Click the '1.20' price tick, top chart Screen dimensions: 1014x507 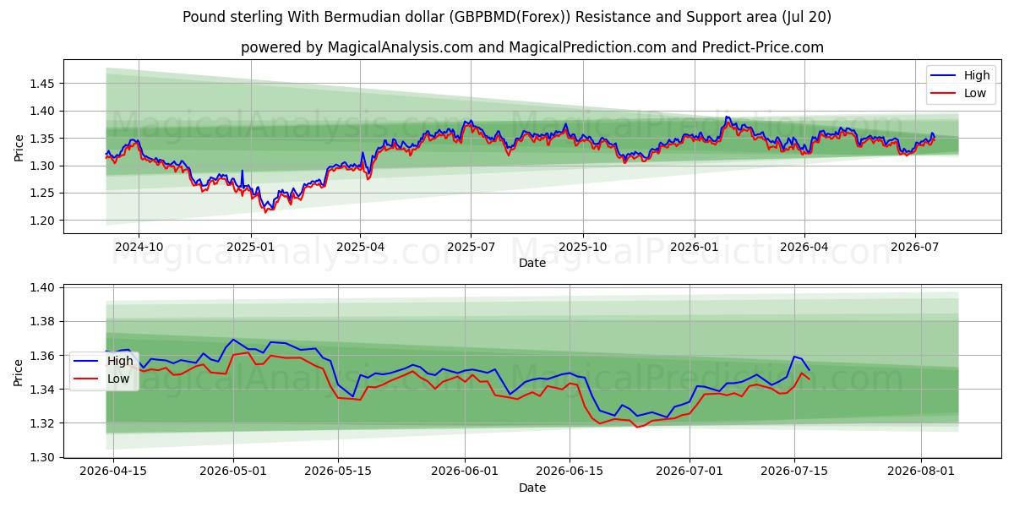click(x=43, y=221)
